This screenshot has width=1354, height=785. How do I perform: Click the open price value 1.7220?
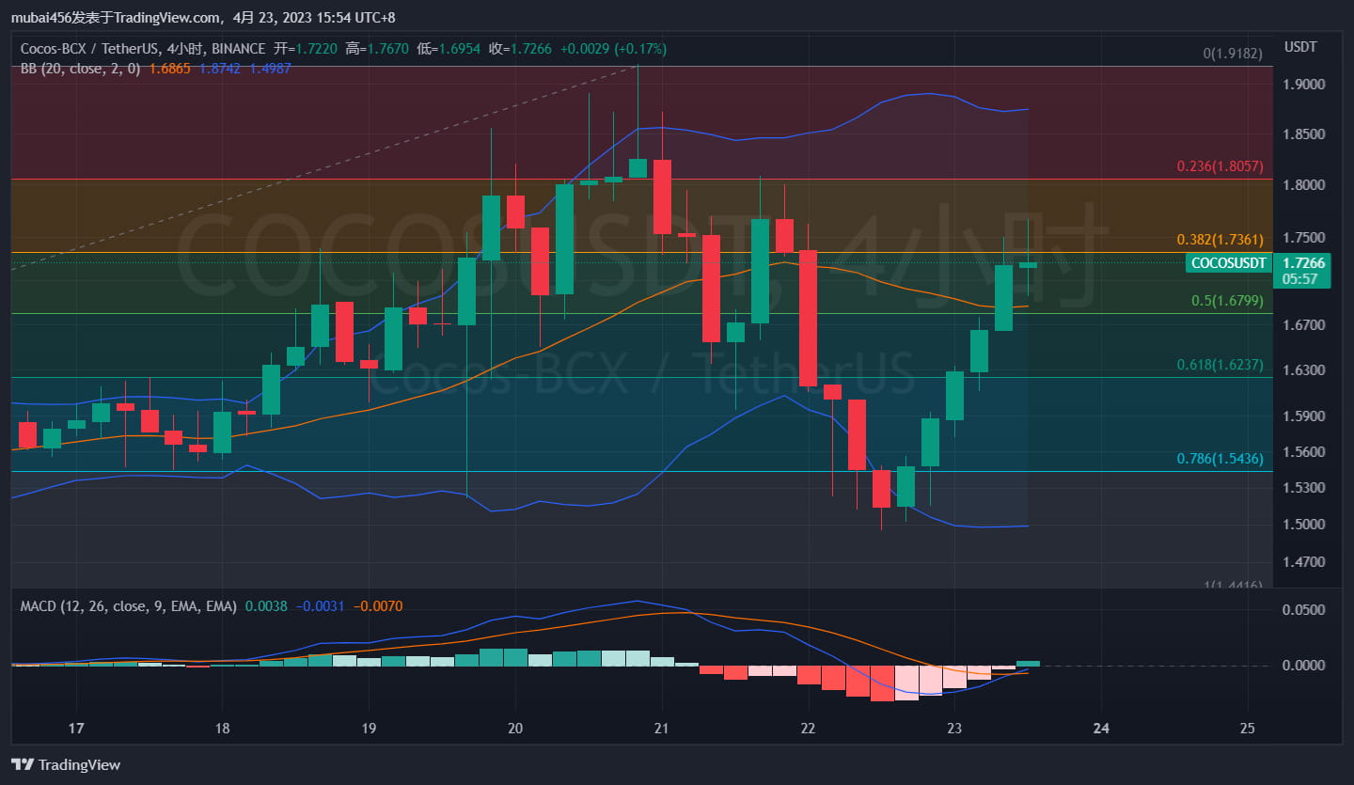pos(317,47)
